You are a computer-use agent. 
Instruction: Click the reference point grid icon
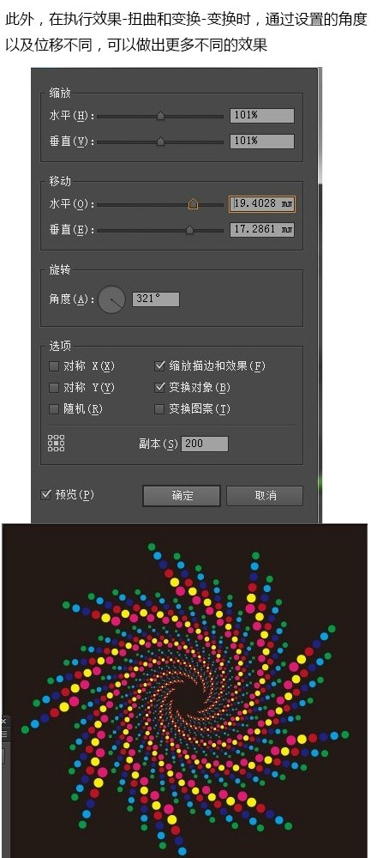[57, 444]
